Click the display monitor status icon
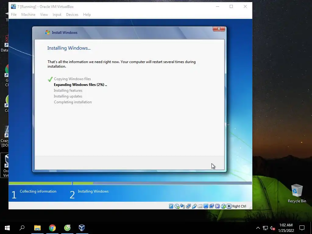The image size is (312, 234). [x=206, y=206]
